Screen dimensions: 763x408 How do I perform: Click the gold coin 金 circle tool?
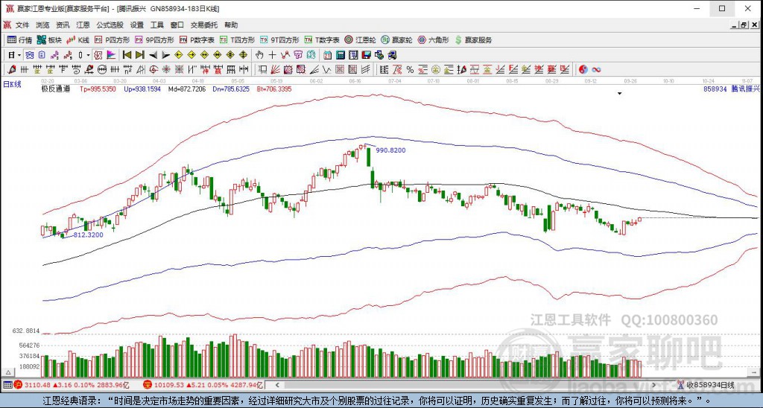pos(435,69)
